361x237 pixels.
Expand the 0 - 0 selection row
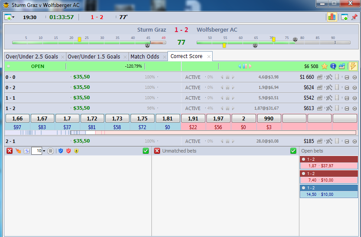pos(347,78)
